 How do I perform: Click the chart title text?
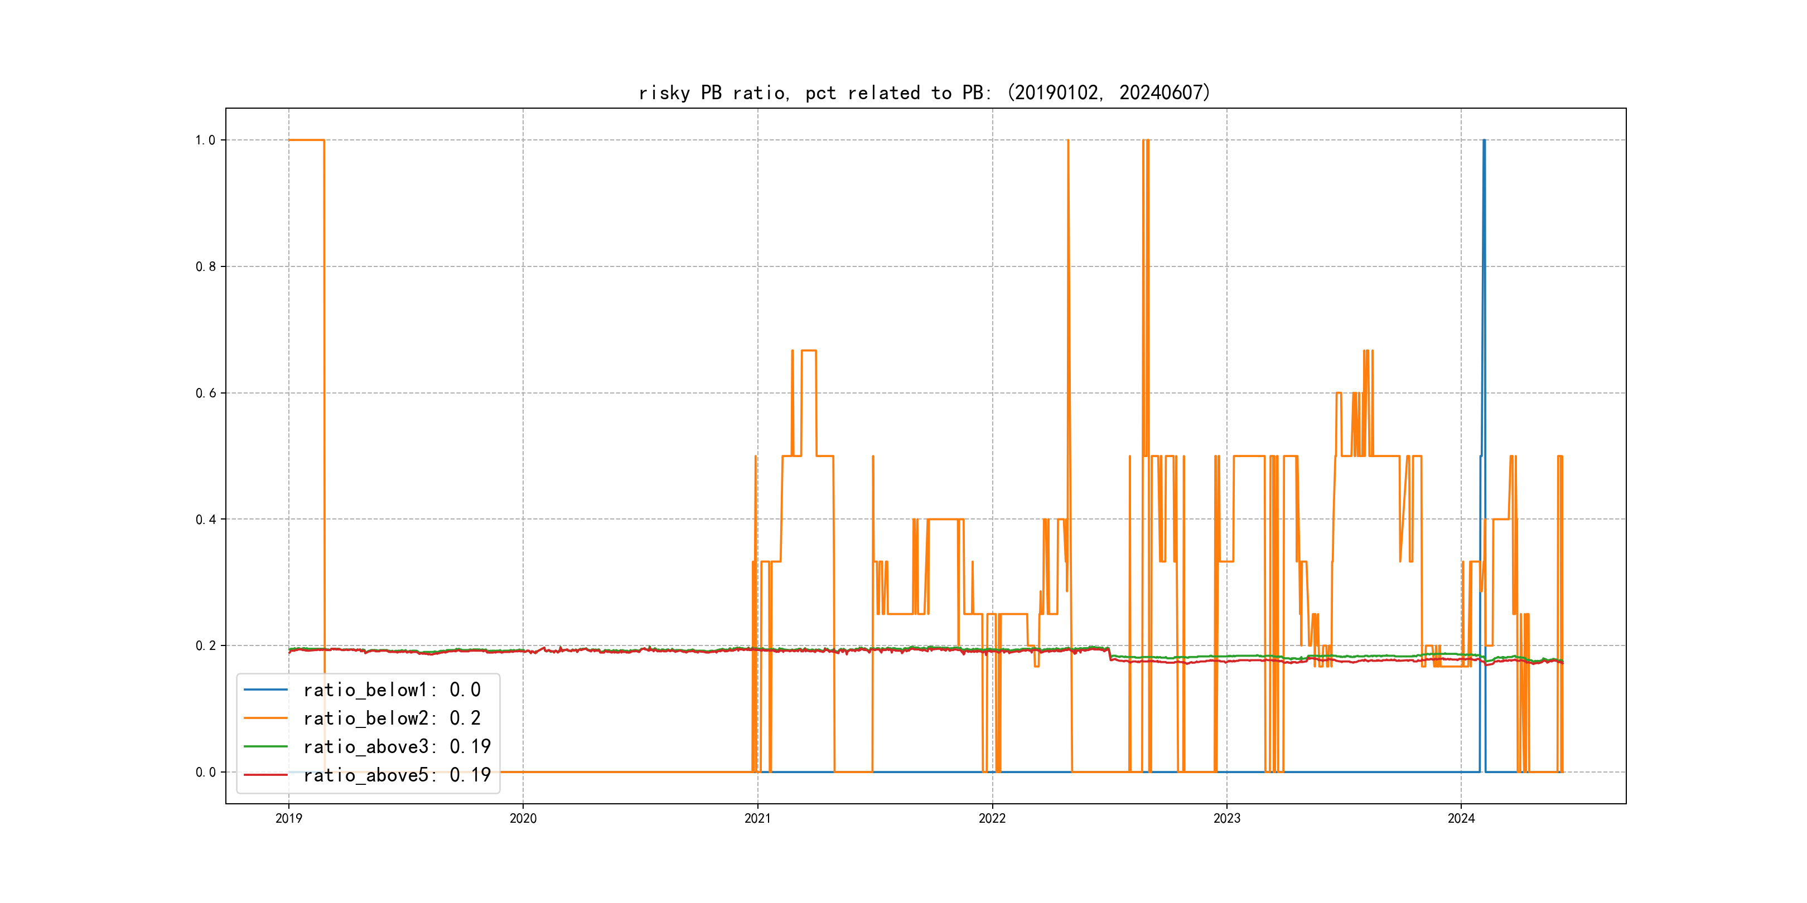point(925,93)
